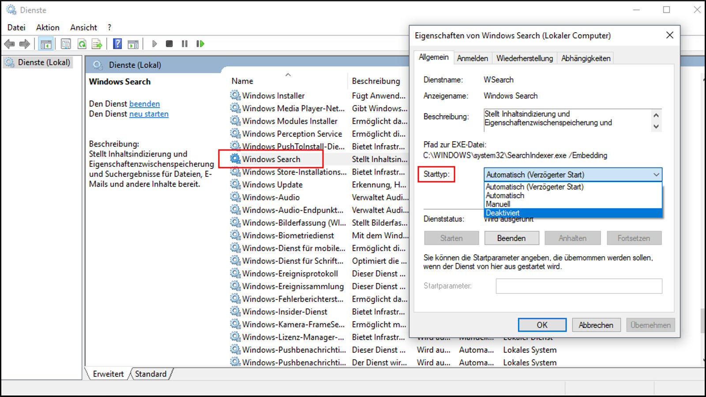Screen dimensions: 706x397
Task: Switch to the Wiederherstellung tab
Action: 524,58
